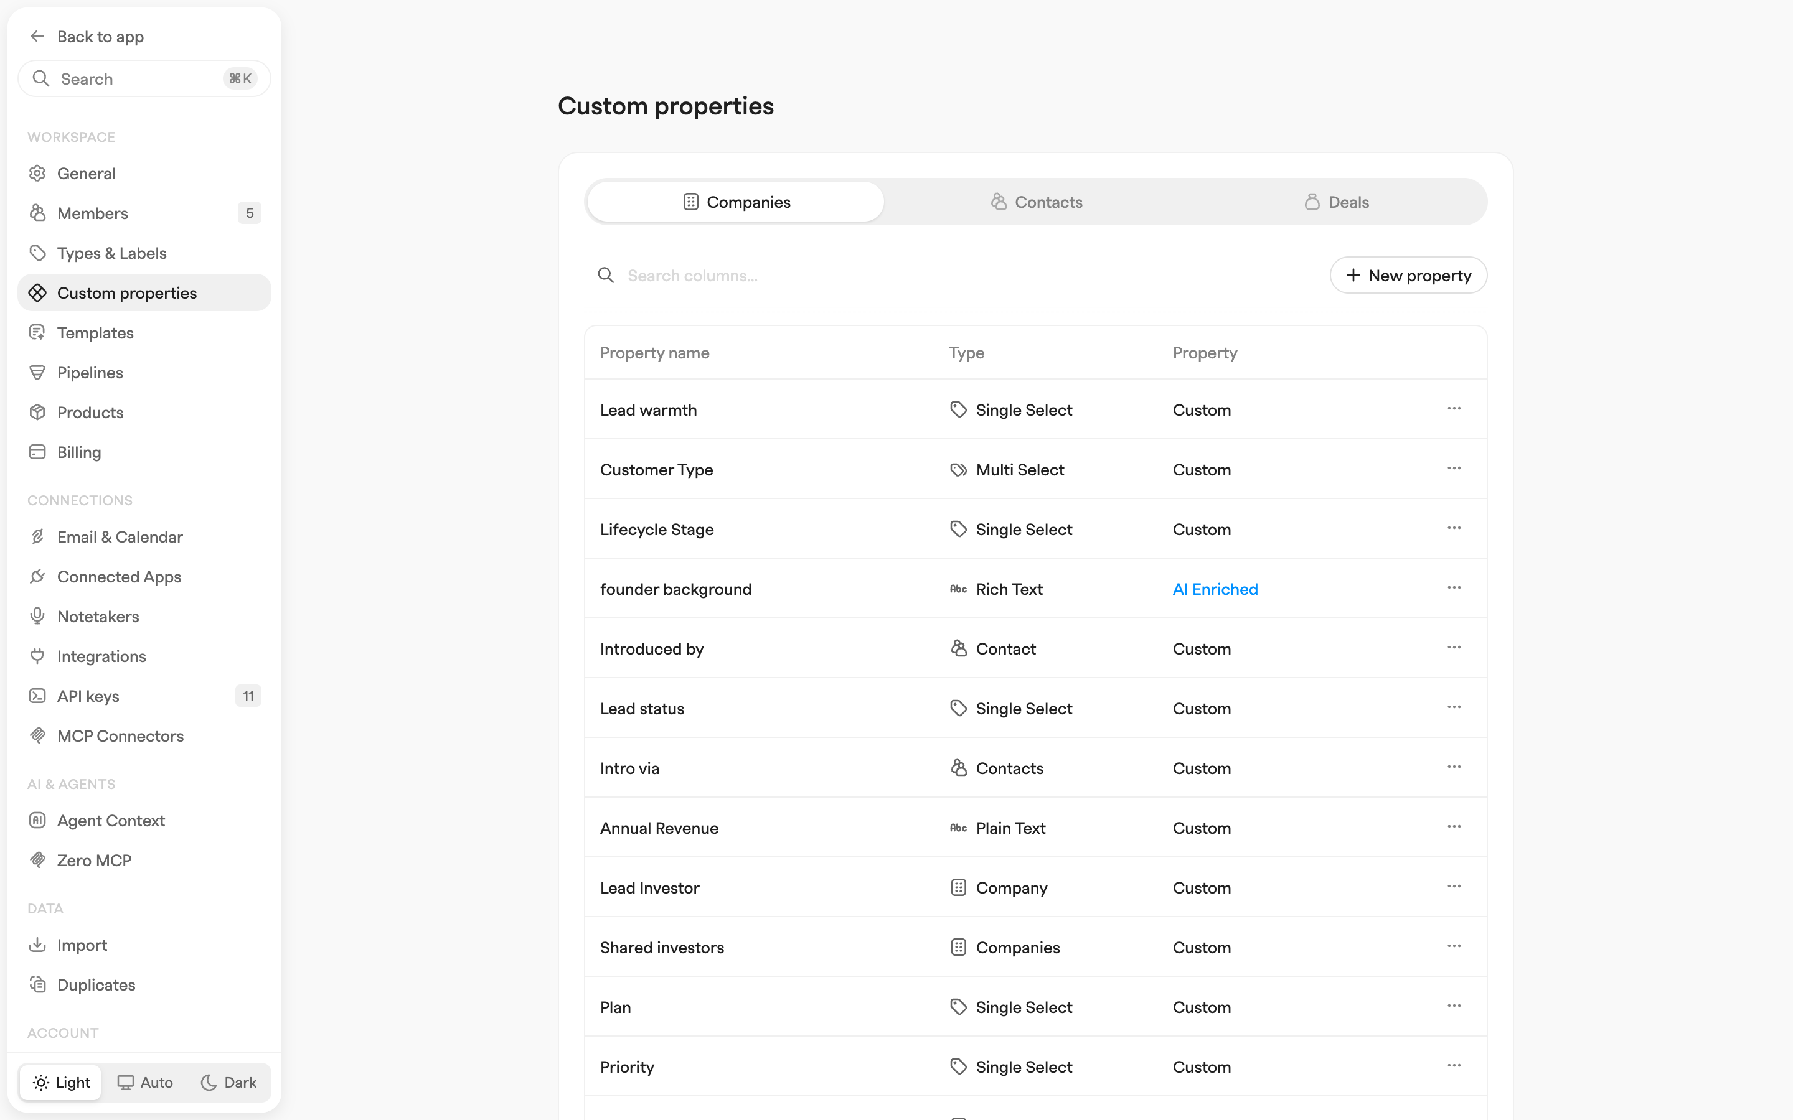This screenshot has height=1120, width=1793.
Task: Click the Products box icon
Action: click(37, 413)
